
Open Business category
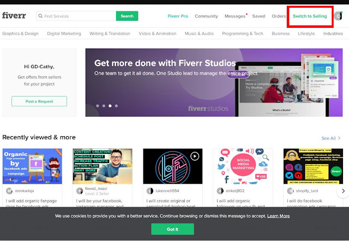(281, 34)
